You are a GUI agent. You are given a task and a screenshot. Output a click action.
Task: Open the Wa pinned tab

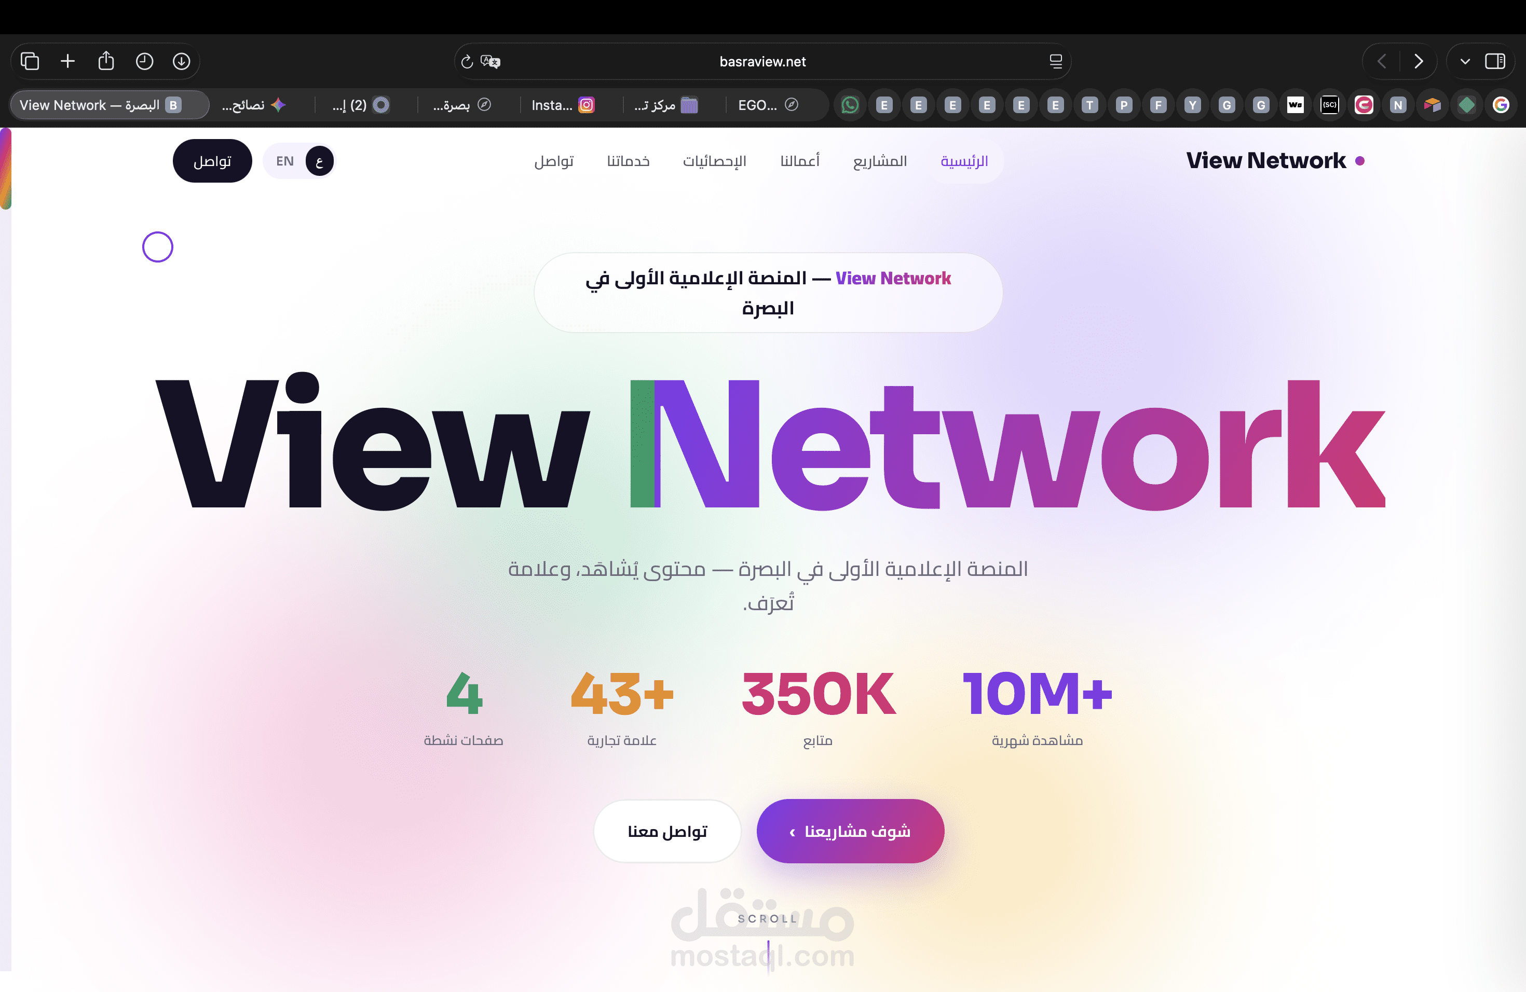pos(1295,105)
